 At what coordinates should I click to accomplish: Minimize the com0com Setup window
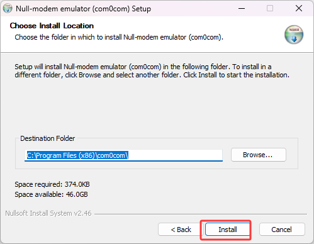[242, 9]
